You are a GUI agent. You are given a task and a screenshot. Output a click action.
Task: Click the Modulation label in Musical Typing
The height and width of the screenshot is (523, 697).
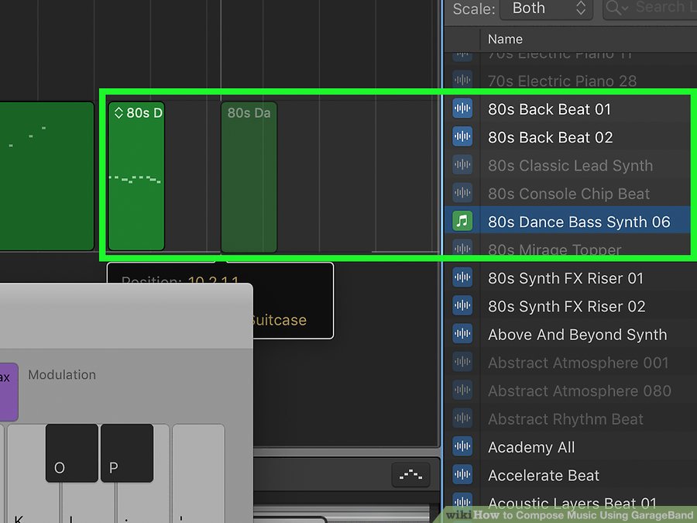[62, 374]
